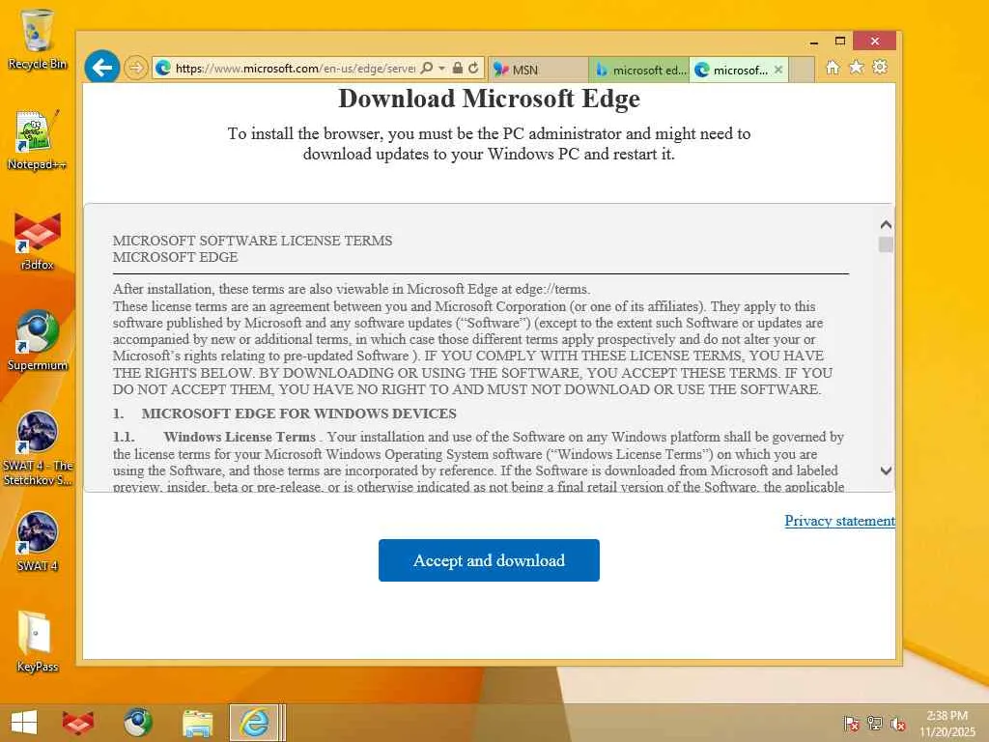Open the Privacy statement link
This screenshot has height=742, width=989.
(839, 521)
